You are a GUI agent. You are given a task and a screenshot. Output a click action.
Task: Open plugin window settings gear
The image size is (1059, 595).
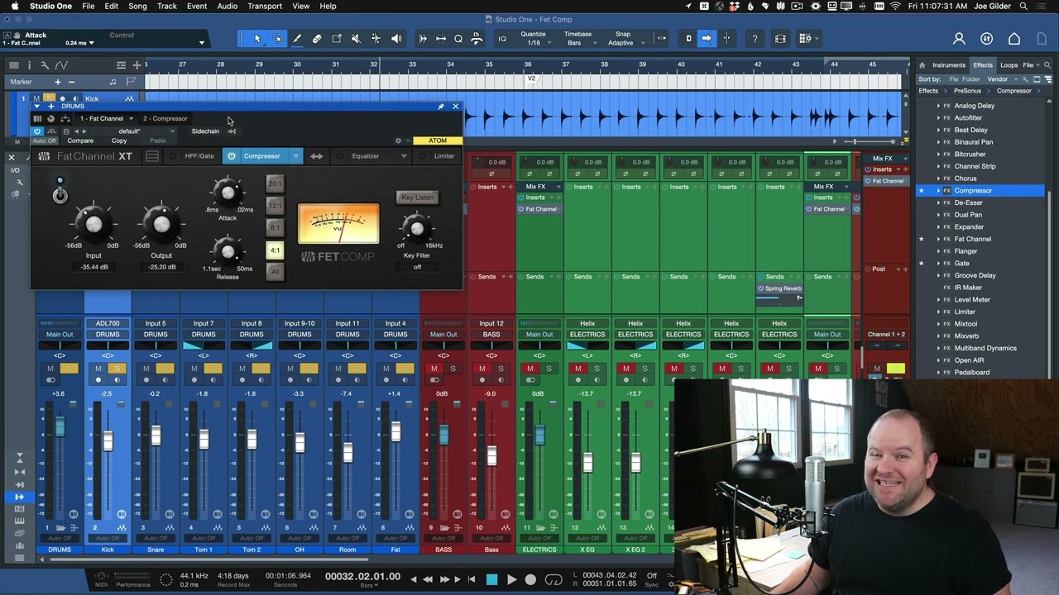(x=398, y=140)
